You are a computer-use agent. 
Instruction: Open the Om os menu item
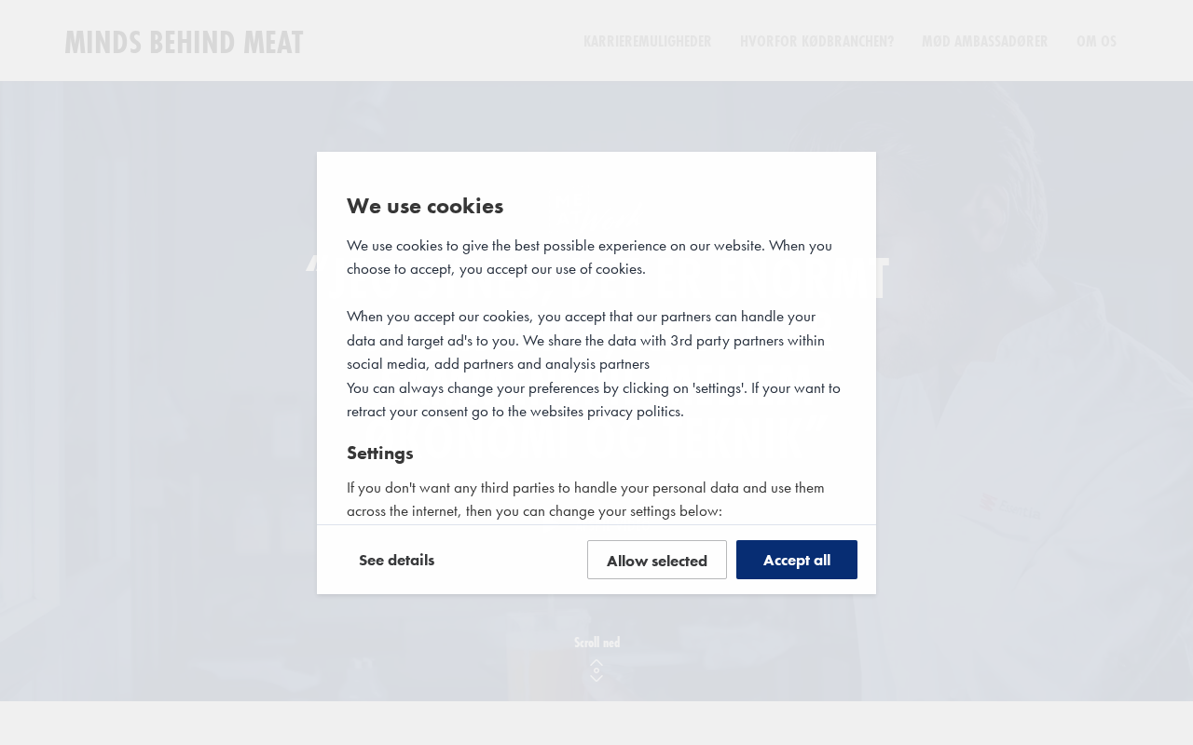(x=1096, y=41)
